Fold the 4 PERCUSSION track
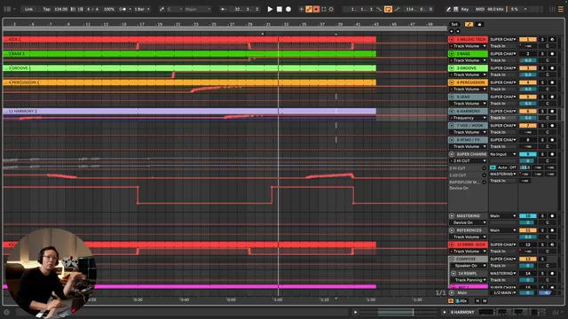This screenshot has height=319, width=568. (x=452, y=82)
